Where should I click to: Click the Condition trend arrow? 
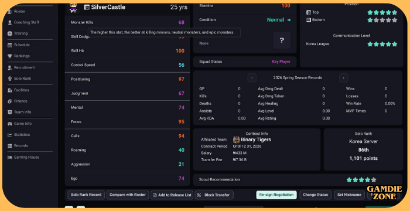[x=289, y=20]
